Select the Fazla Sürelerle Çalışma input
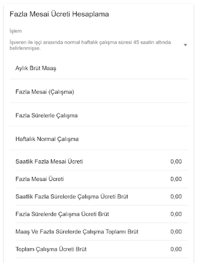 point(98,115)
